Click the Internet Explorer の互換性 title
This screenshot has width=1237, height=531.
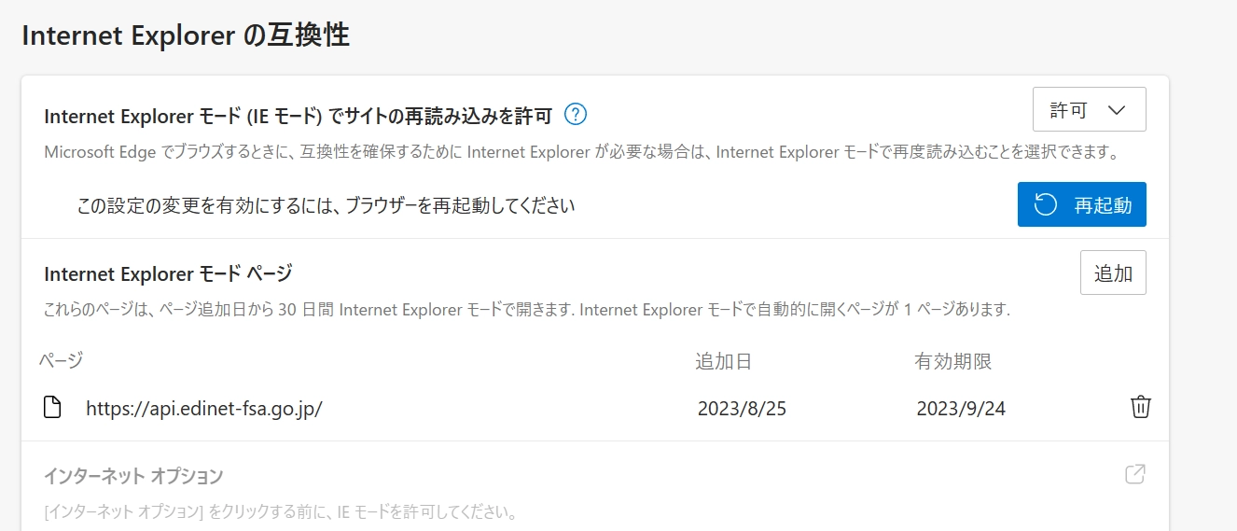(185, 35)
